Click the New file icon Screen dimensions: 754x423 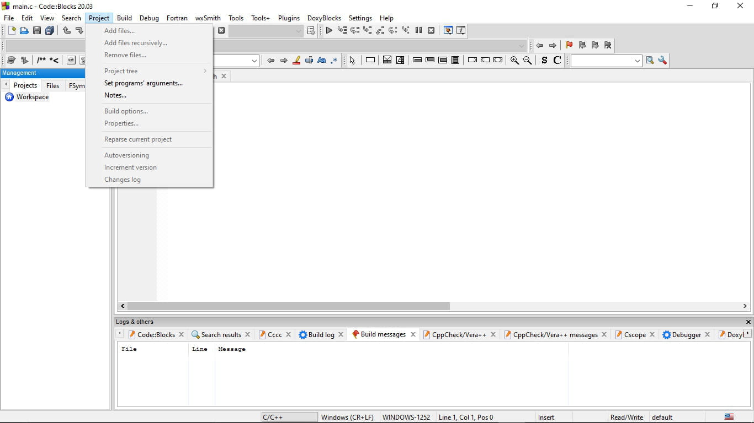coord(12,31)
